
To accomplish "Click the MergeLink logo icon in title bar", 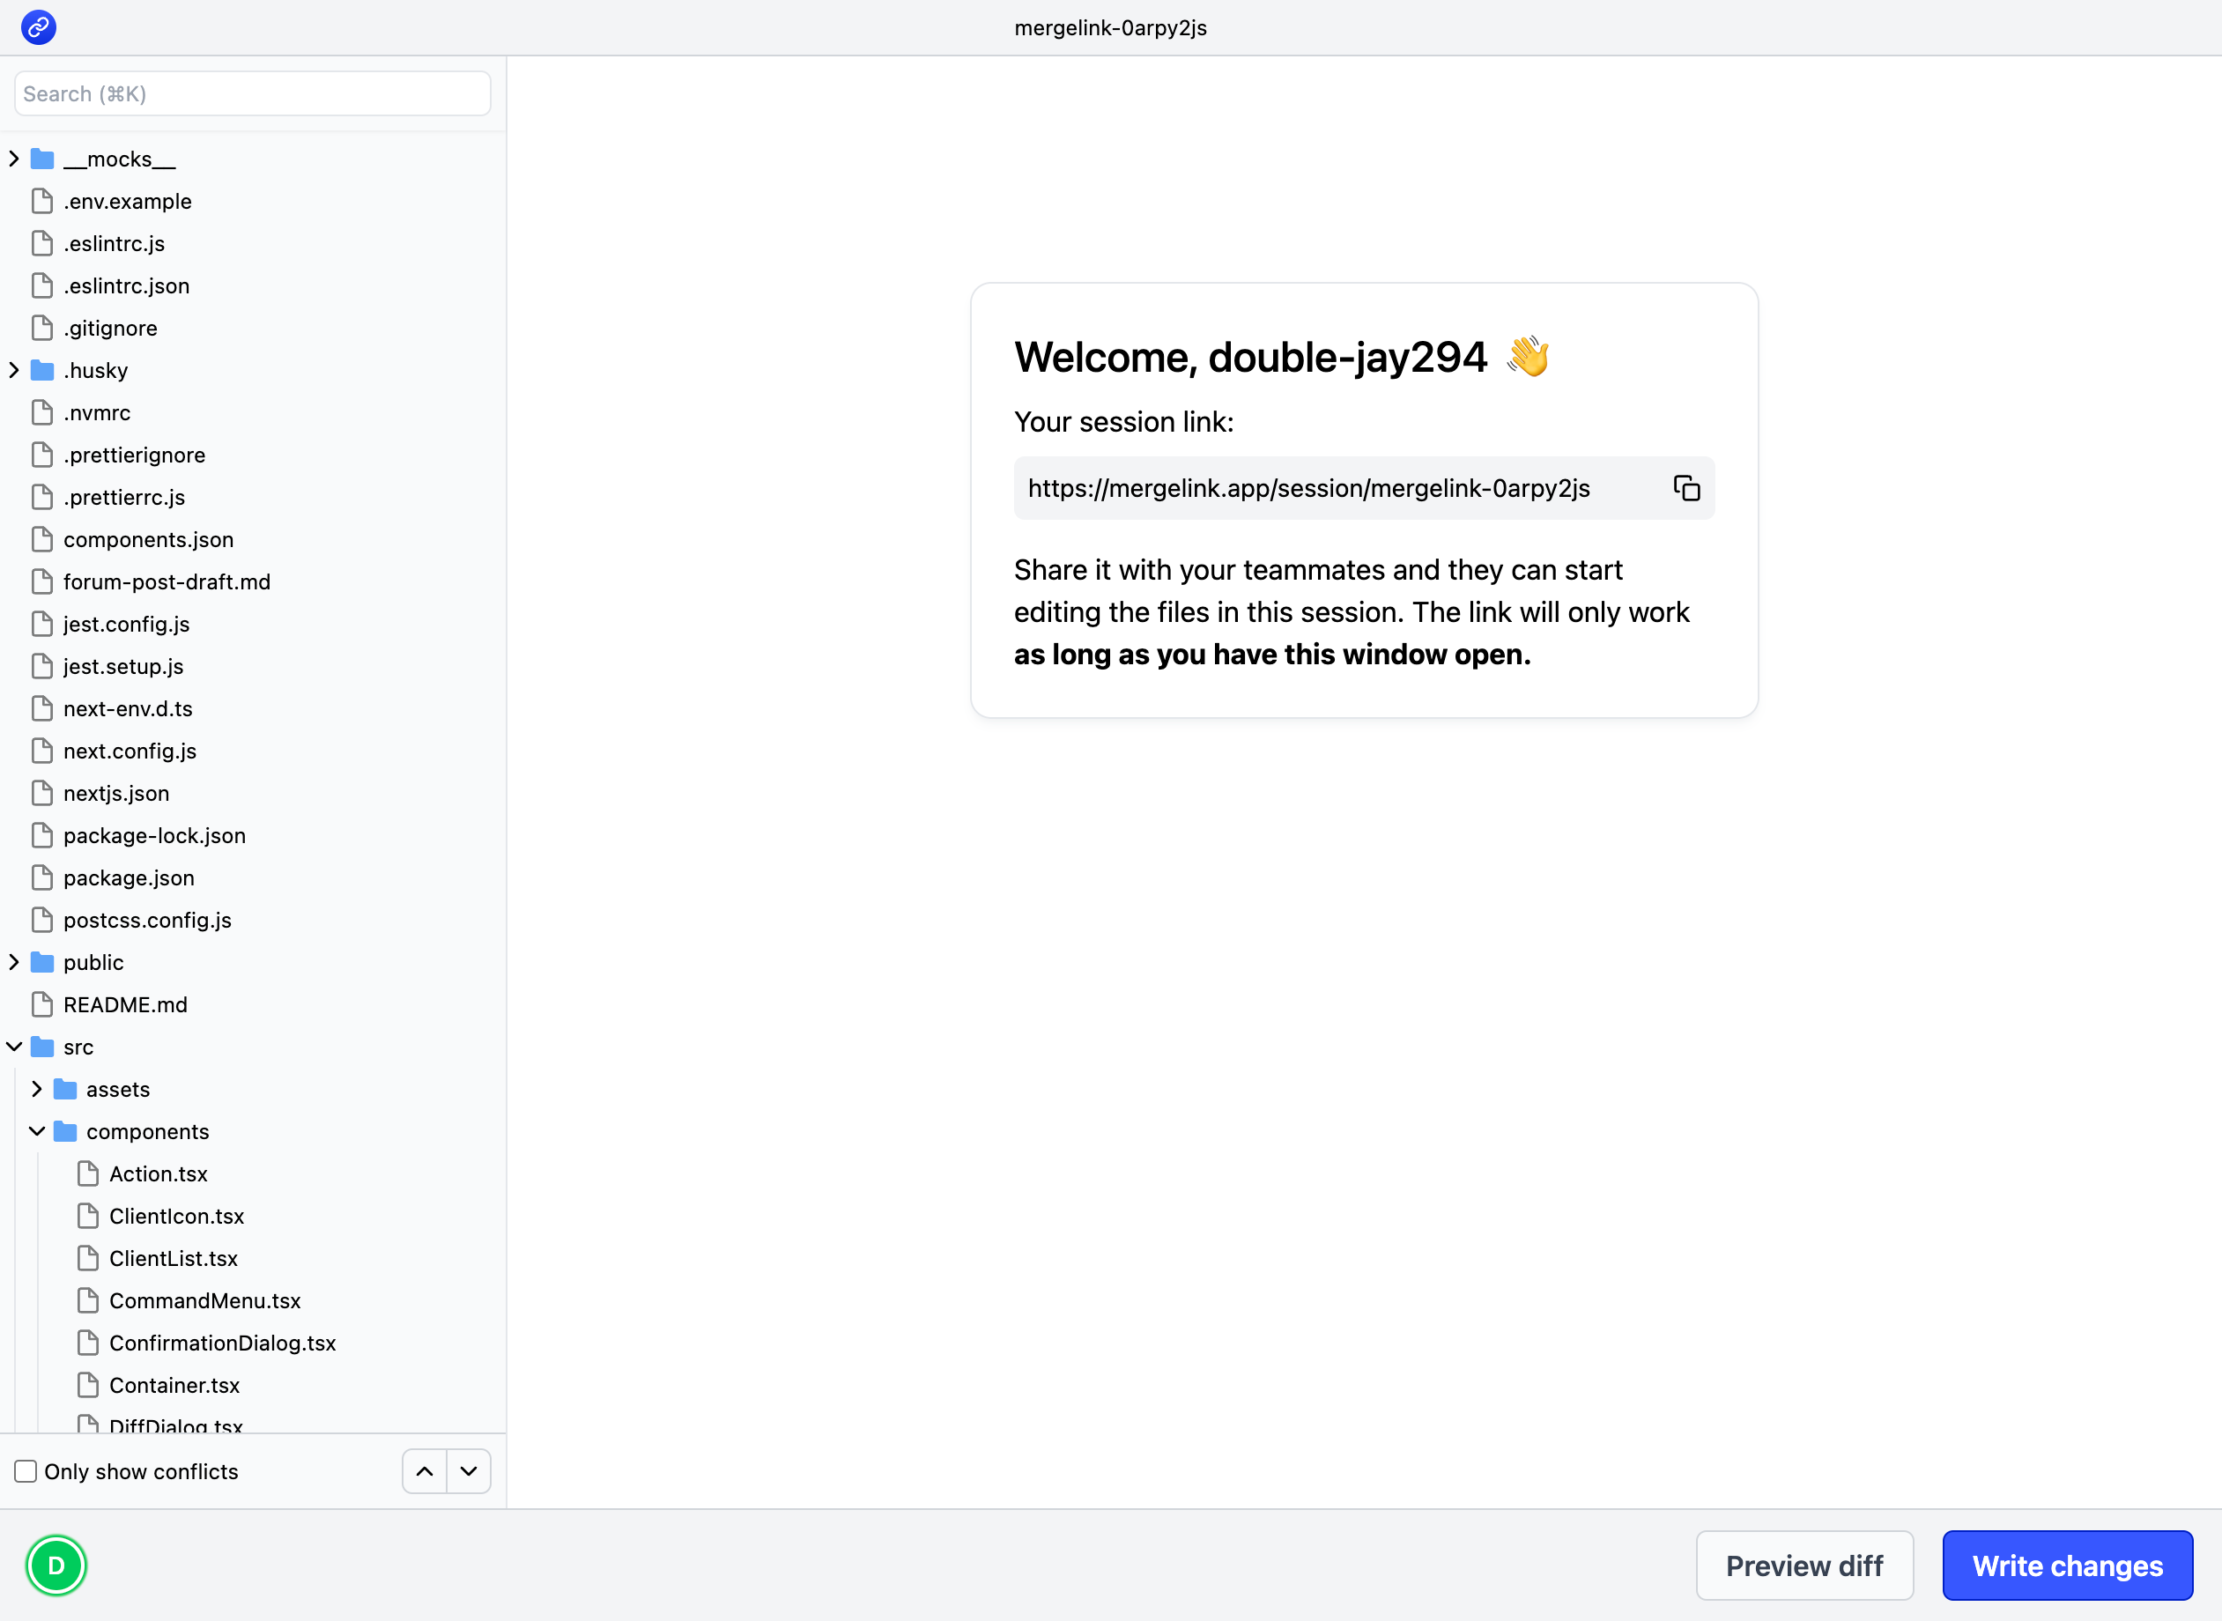I will click(38, 27).
